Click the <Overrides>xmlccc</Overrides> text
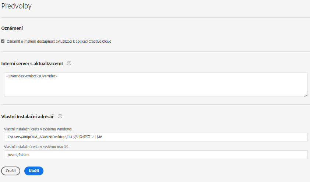 point(32,76)
